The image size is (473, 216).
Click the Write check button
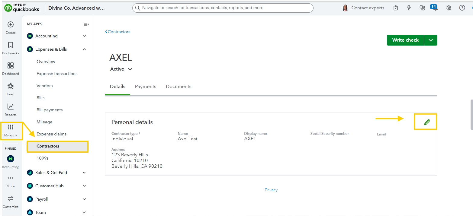405,40
